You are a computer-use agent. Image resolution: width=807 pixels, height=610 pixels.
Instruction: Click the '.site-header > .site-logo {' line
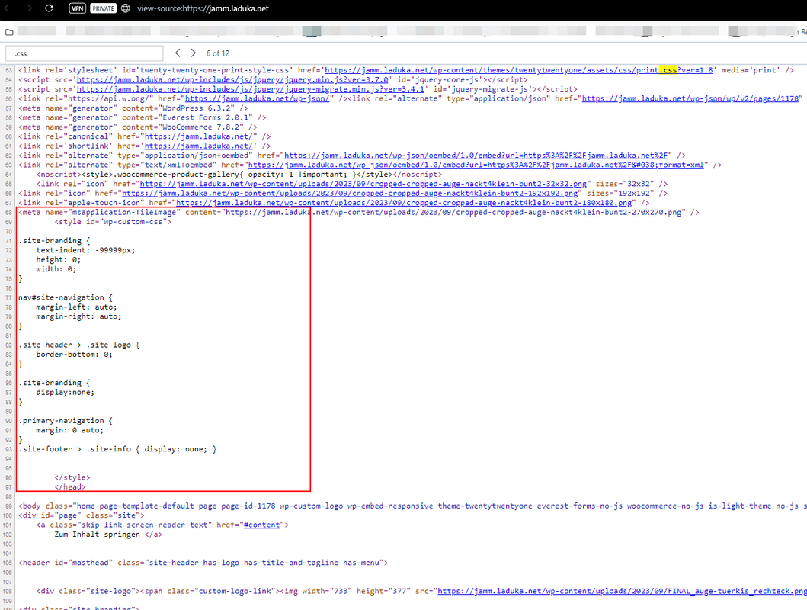click(x=79, y=345)
